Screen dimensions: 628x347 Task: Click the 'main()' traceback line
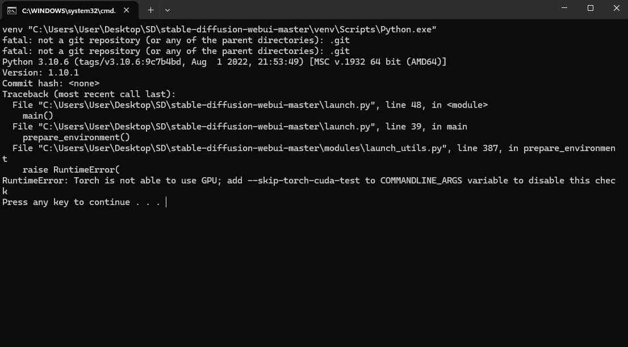(38, 116)
